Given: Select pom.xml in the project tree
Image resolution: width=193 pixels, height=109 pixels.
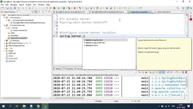Looking at the screenshot, I should pos(12,61).
